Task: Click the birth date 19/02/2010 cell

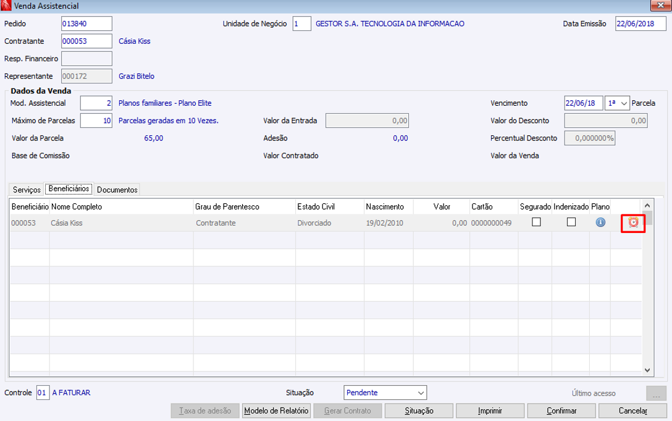Action: click(x=388, y=223)
